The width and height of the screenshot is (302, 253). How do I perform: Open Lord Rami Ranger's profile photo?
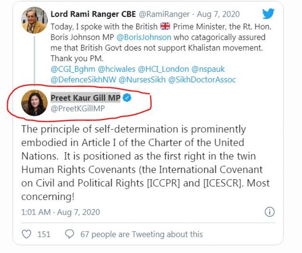click(x=35, y=20)
